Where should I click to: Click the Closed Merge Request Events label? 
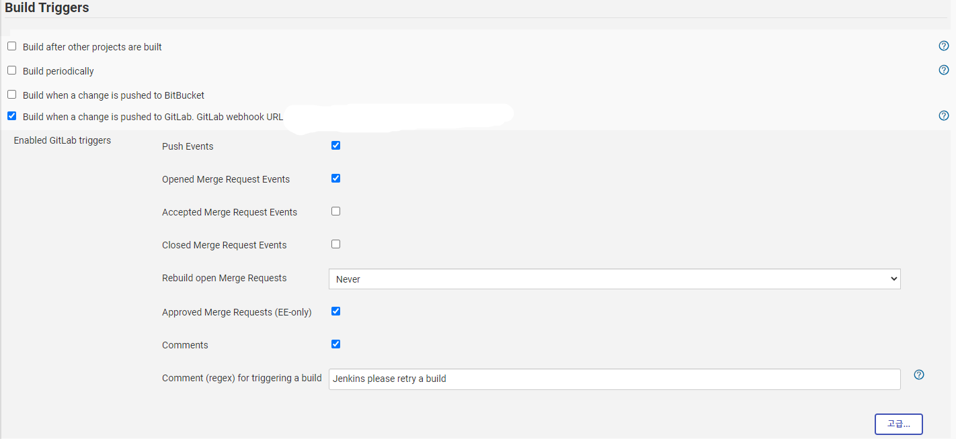225,245
